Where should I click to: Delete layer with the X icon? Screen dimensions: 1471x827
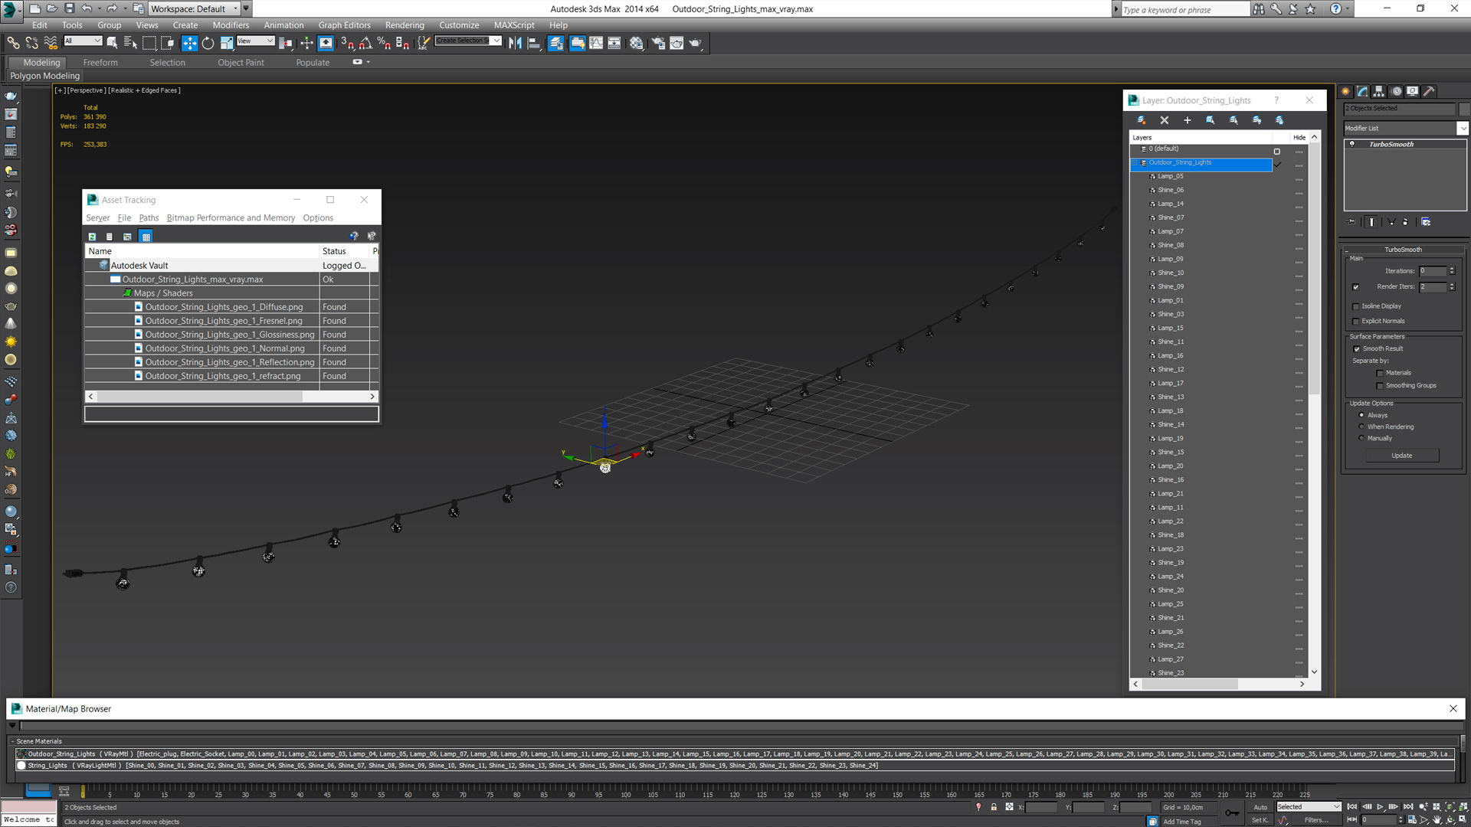pos(1165,120)
